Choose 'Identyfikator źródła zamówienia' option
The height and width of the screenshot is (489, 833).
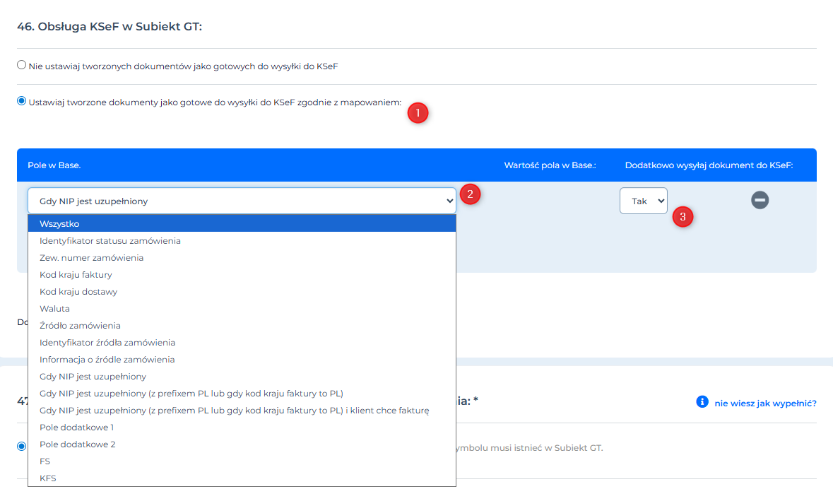click(x=242, y=343)
